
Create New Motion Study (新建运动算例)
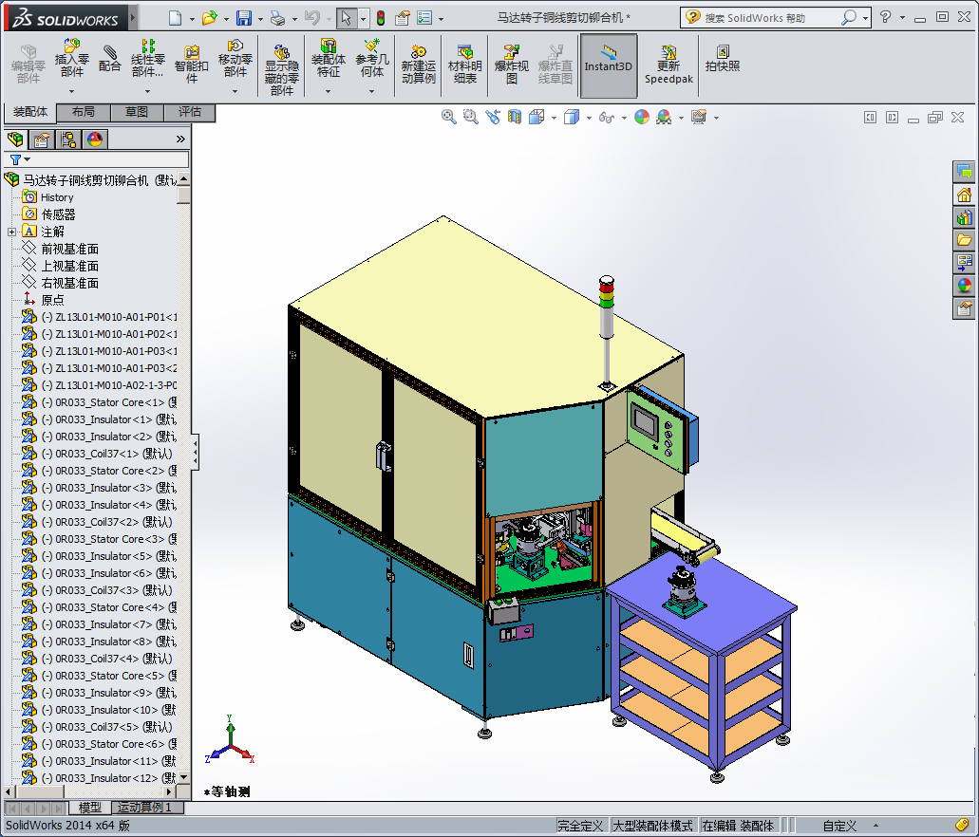coord(419,65)
